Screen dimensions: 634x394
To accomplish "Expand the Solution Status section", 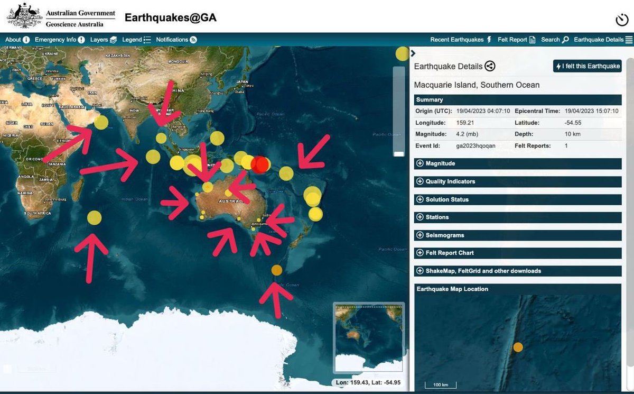I will coord(518,199).
